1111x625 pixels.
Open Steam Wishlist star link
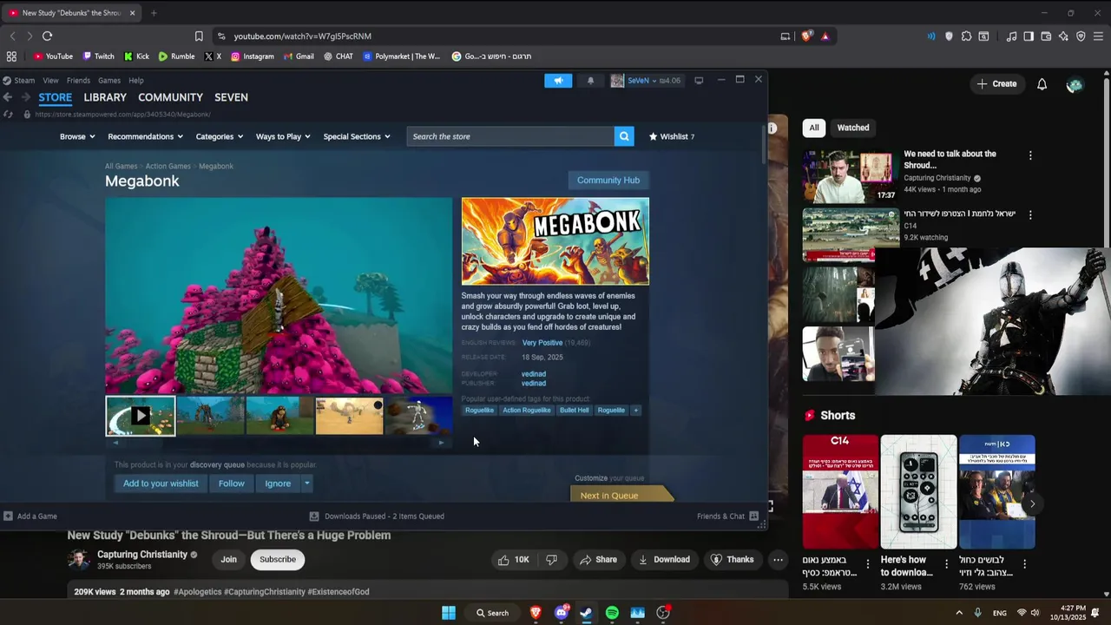[x=672, y=136]
